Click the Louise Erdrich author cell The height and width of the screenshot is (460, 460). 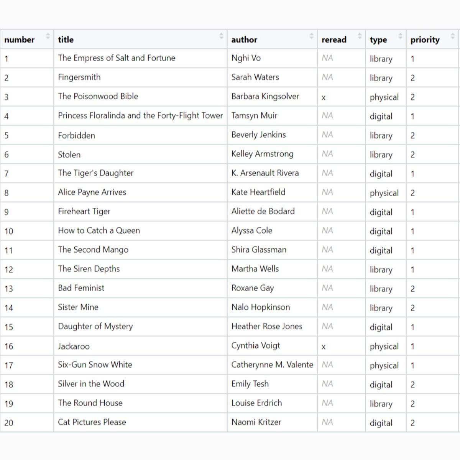256,403
